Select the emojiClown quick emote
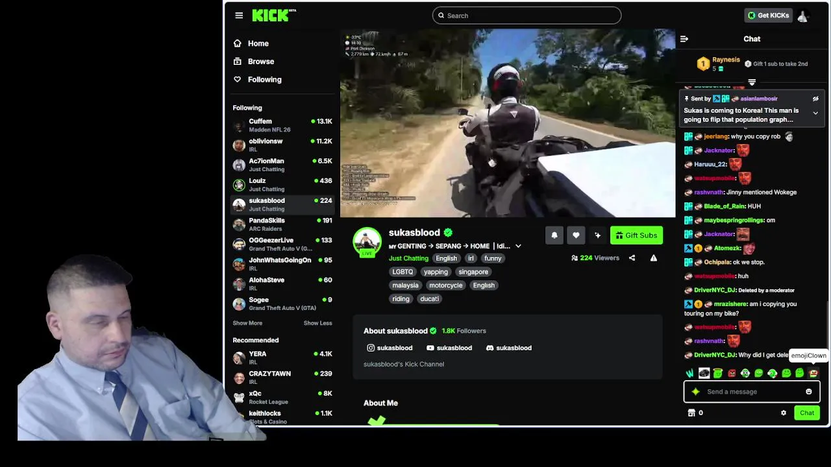 tap(813, 374)
